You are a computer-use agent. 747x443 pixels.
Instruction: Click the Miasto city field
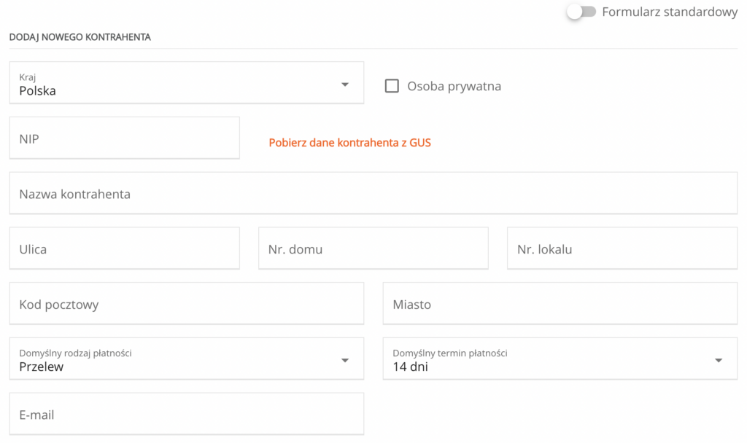560,303
